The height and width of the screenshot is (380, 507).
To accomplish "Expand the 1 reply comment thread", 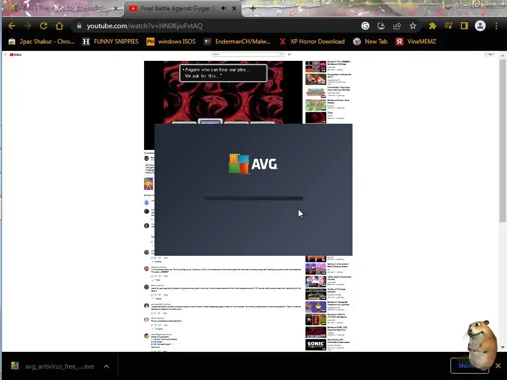I will (157, 280).
